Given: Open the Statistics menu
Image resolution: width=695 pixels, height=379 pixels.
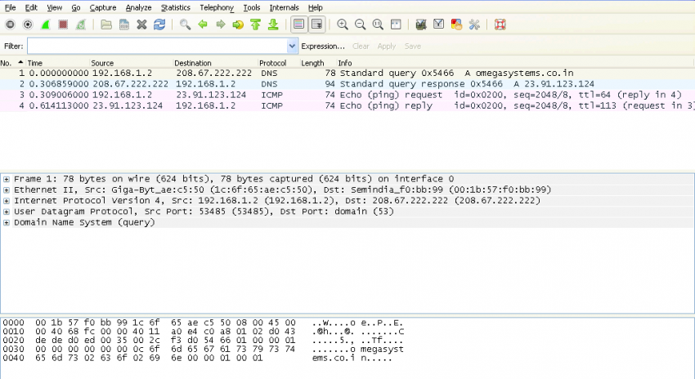Looking at the screenshot, I should point(175,7).
